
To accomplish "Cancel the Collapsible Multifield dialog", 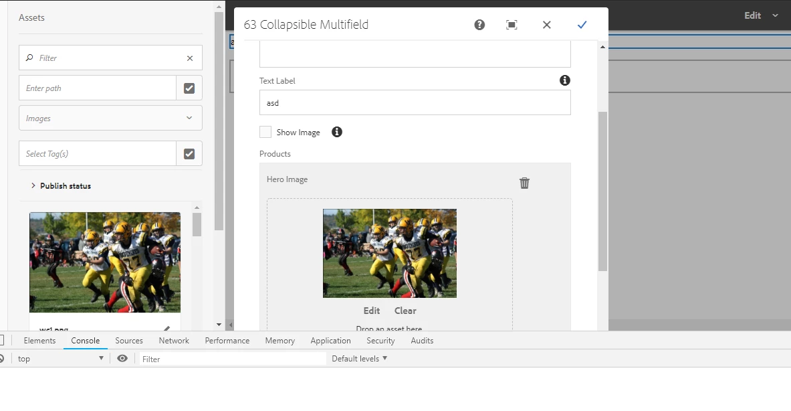I will (x=546, y=25).
